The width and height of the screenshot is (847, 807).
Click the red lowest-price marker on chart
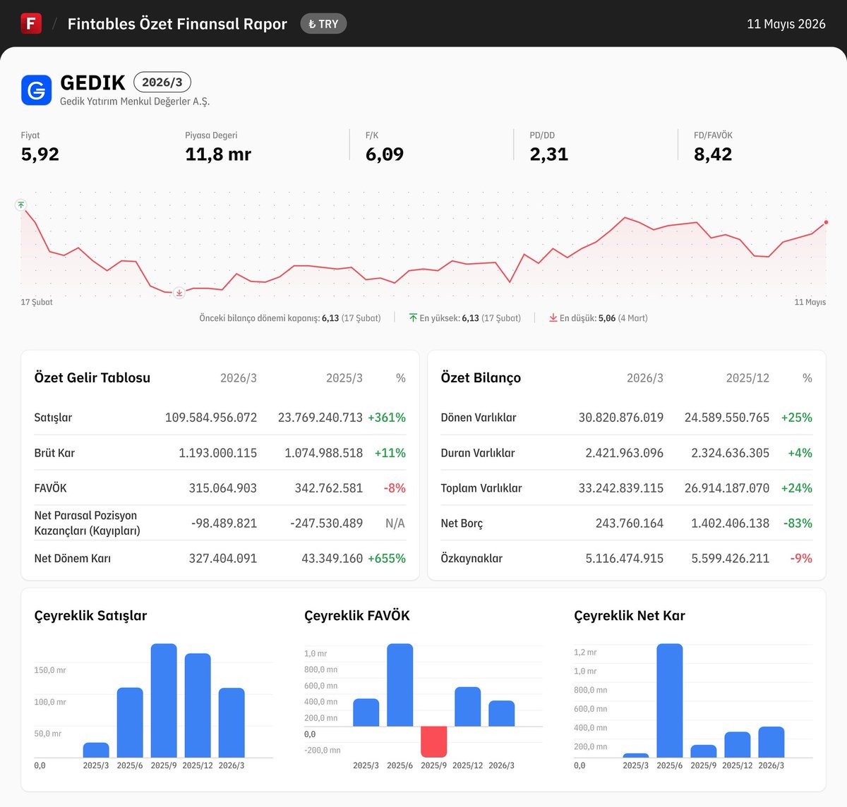point(179,293)
